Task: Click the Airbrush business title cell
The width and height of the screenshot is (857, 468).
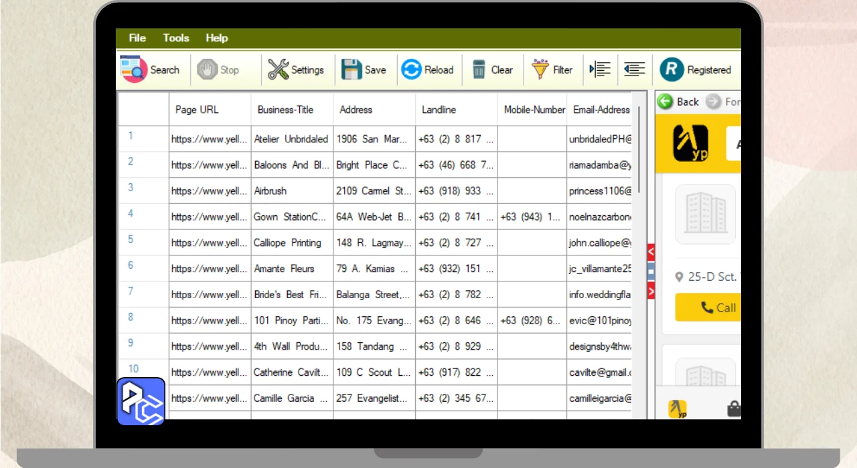Action: pos(293,191)
